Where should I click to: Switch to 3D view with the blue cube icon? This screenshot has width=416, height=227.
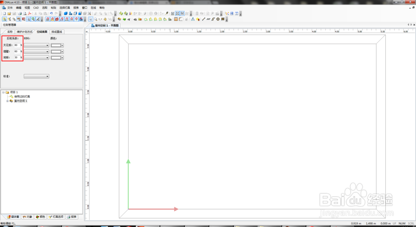(x=66, y=13)
